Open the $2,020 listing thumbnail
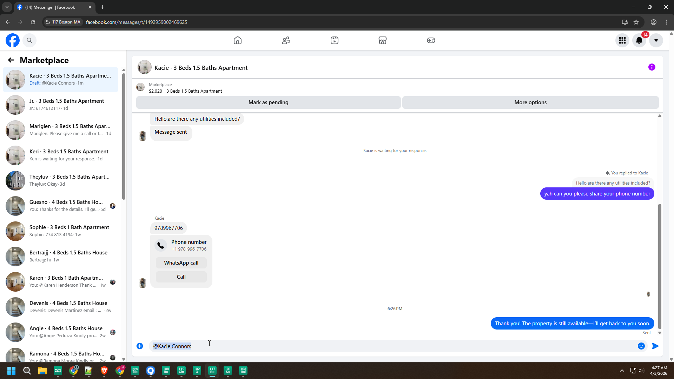 point(140,87)
